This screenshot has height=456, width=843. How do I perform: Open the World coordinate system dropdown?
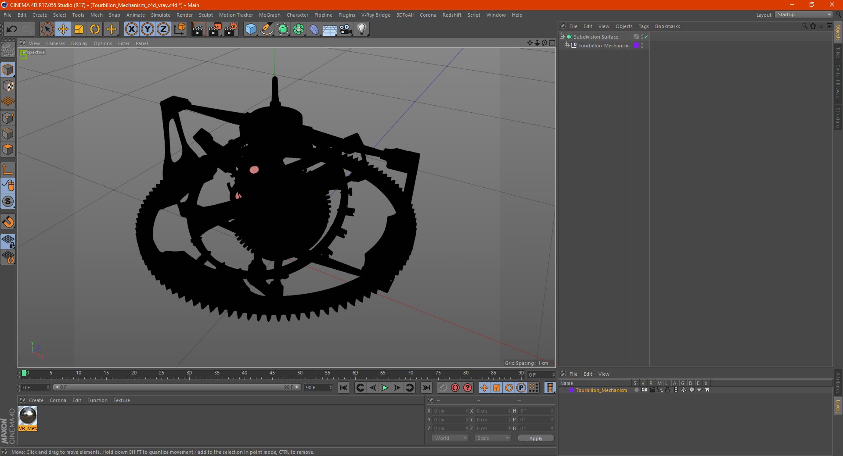click(450, 438)
